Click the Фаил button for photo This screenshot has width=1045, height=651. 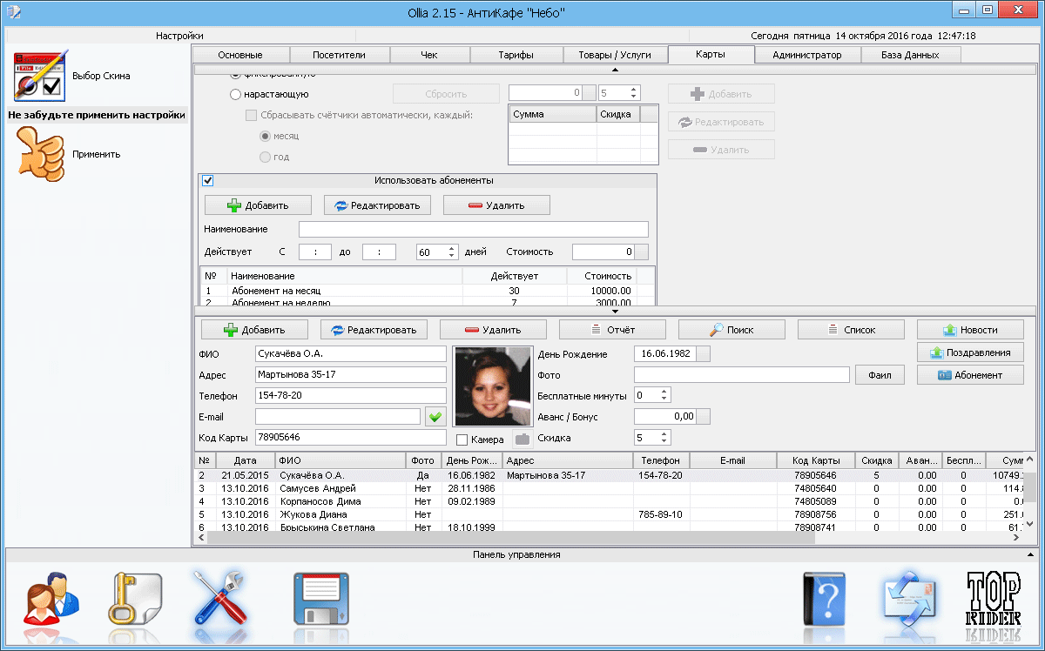point(880,375)
